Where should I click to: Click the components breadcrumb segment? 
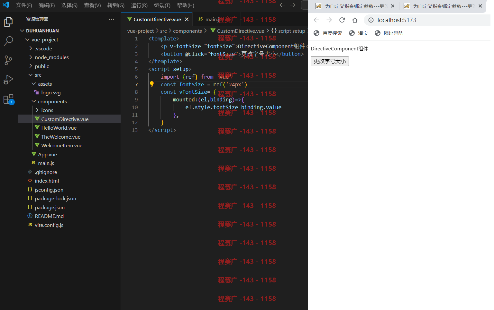(188, 31)
